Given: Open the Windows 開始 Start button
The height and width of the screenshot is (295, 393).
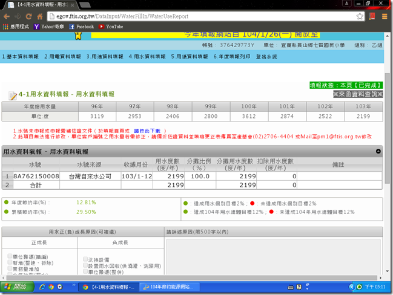Looking at the screenshot, I should pyautogui.click(x=18, y=287).
